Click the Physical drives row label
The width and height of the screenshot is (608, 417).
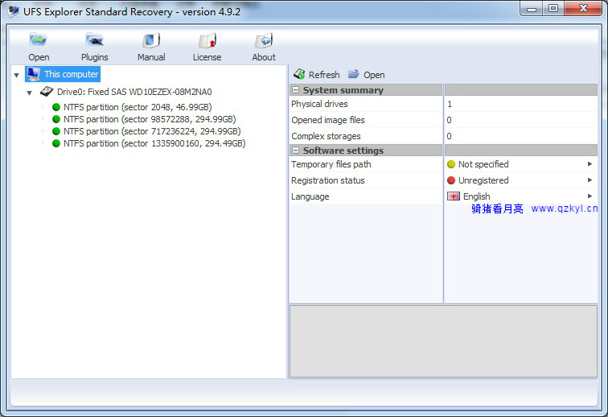pos(319,104)
